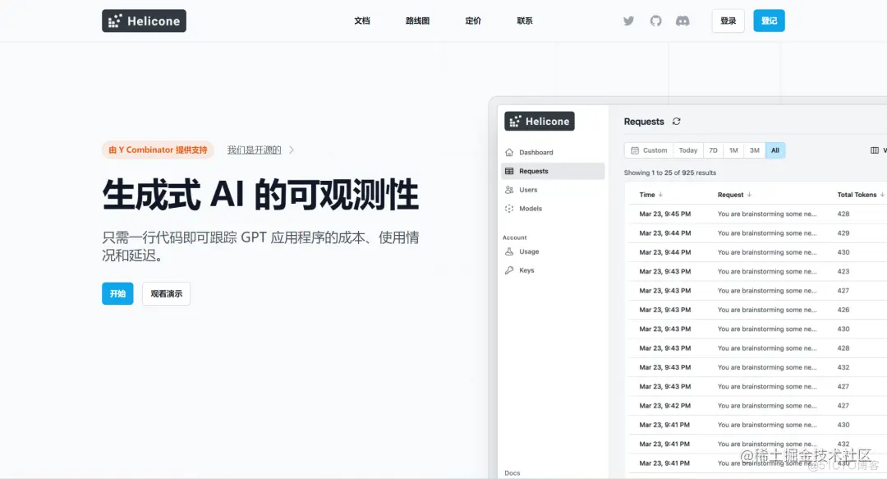Click chevron next to 我们是开源的
Image resolution: width=887 pixels, height=479 pixels.
click(292, 150)
